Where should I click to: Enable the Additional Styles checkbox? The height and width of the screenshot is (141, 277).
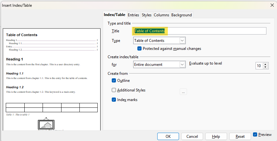click(x=114, y=90)
